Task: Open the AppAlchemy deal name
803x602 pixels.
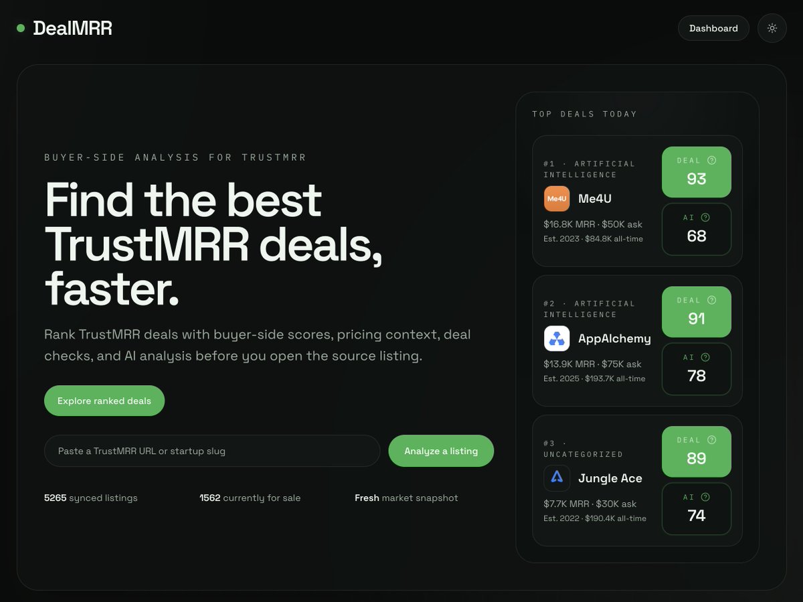Action: (x=614, y=339)
